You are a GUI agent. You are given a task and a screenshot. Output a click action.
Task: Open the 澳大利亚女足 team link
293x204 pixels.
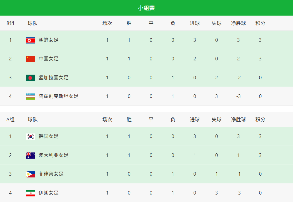coord(54,155)
